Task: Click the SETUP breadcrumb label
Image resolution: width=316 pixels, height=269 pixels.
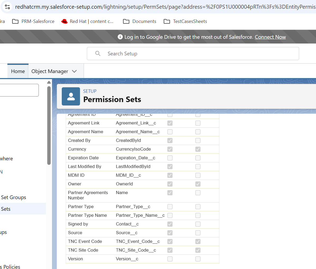Action: click(x=90, y=91)
